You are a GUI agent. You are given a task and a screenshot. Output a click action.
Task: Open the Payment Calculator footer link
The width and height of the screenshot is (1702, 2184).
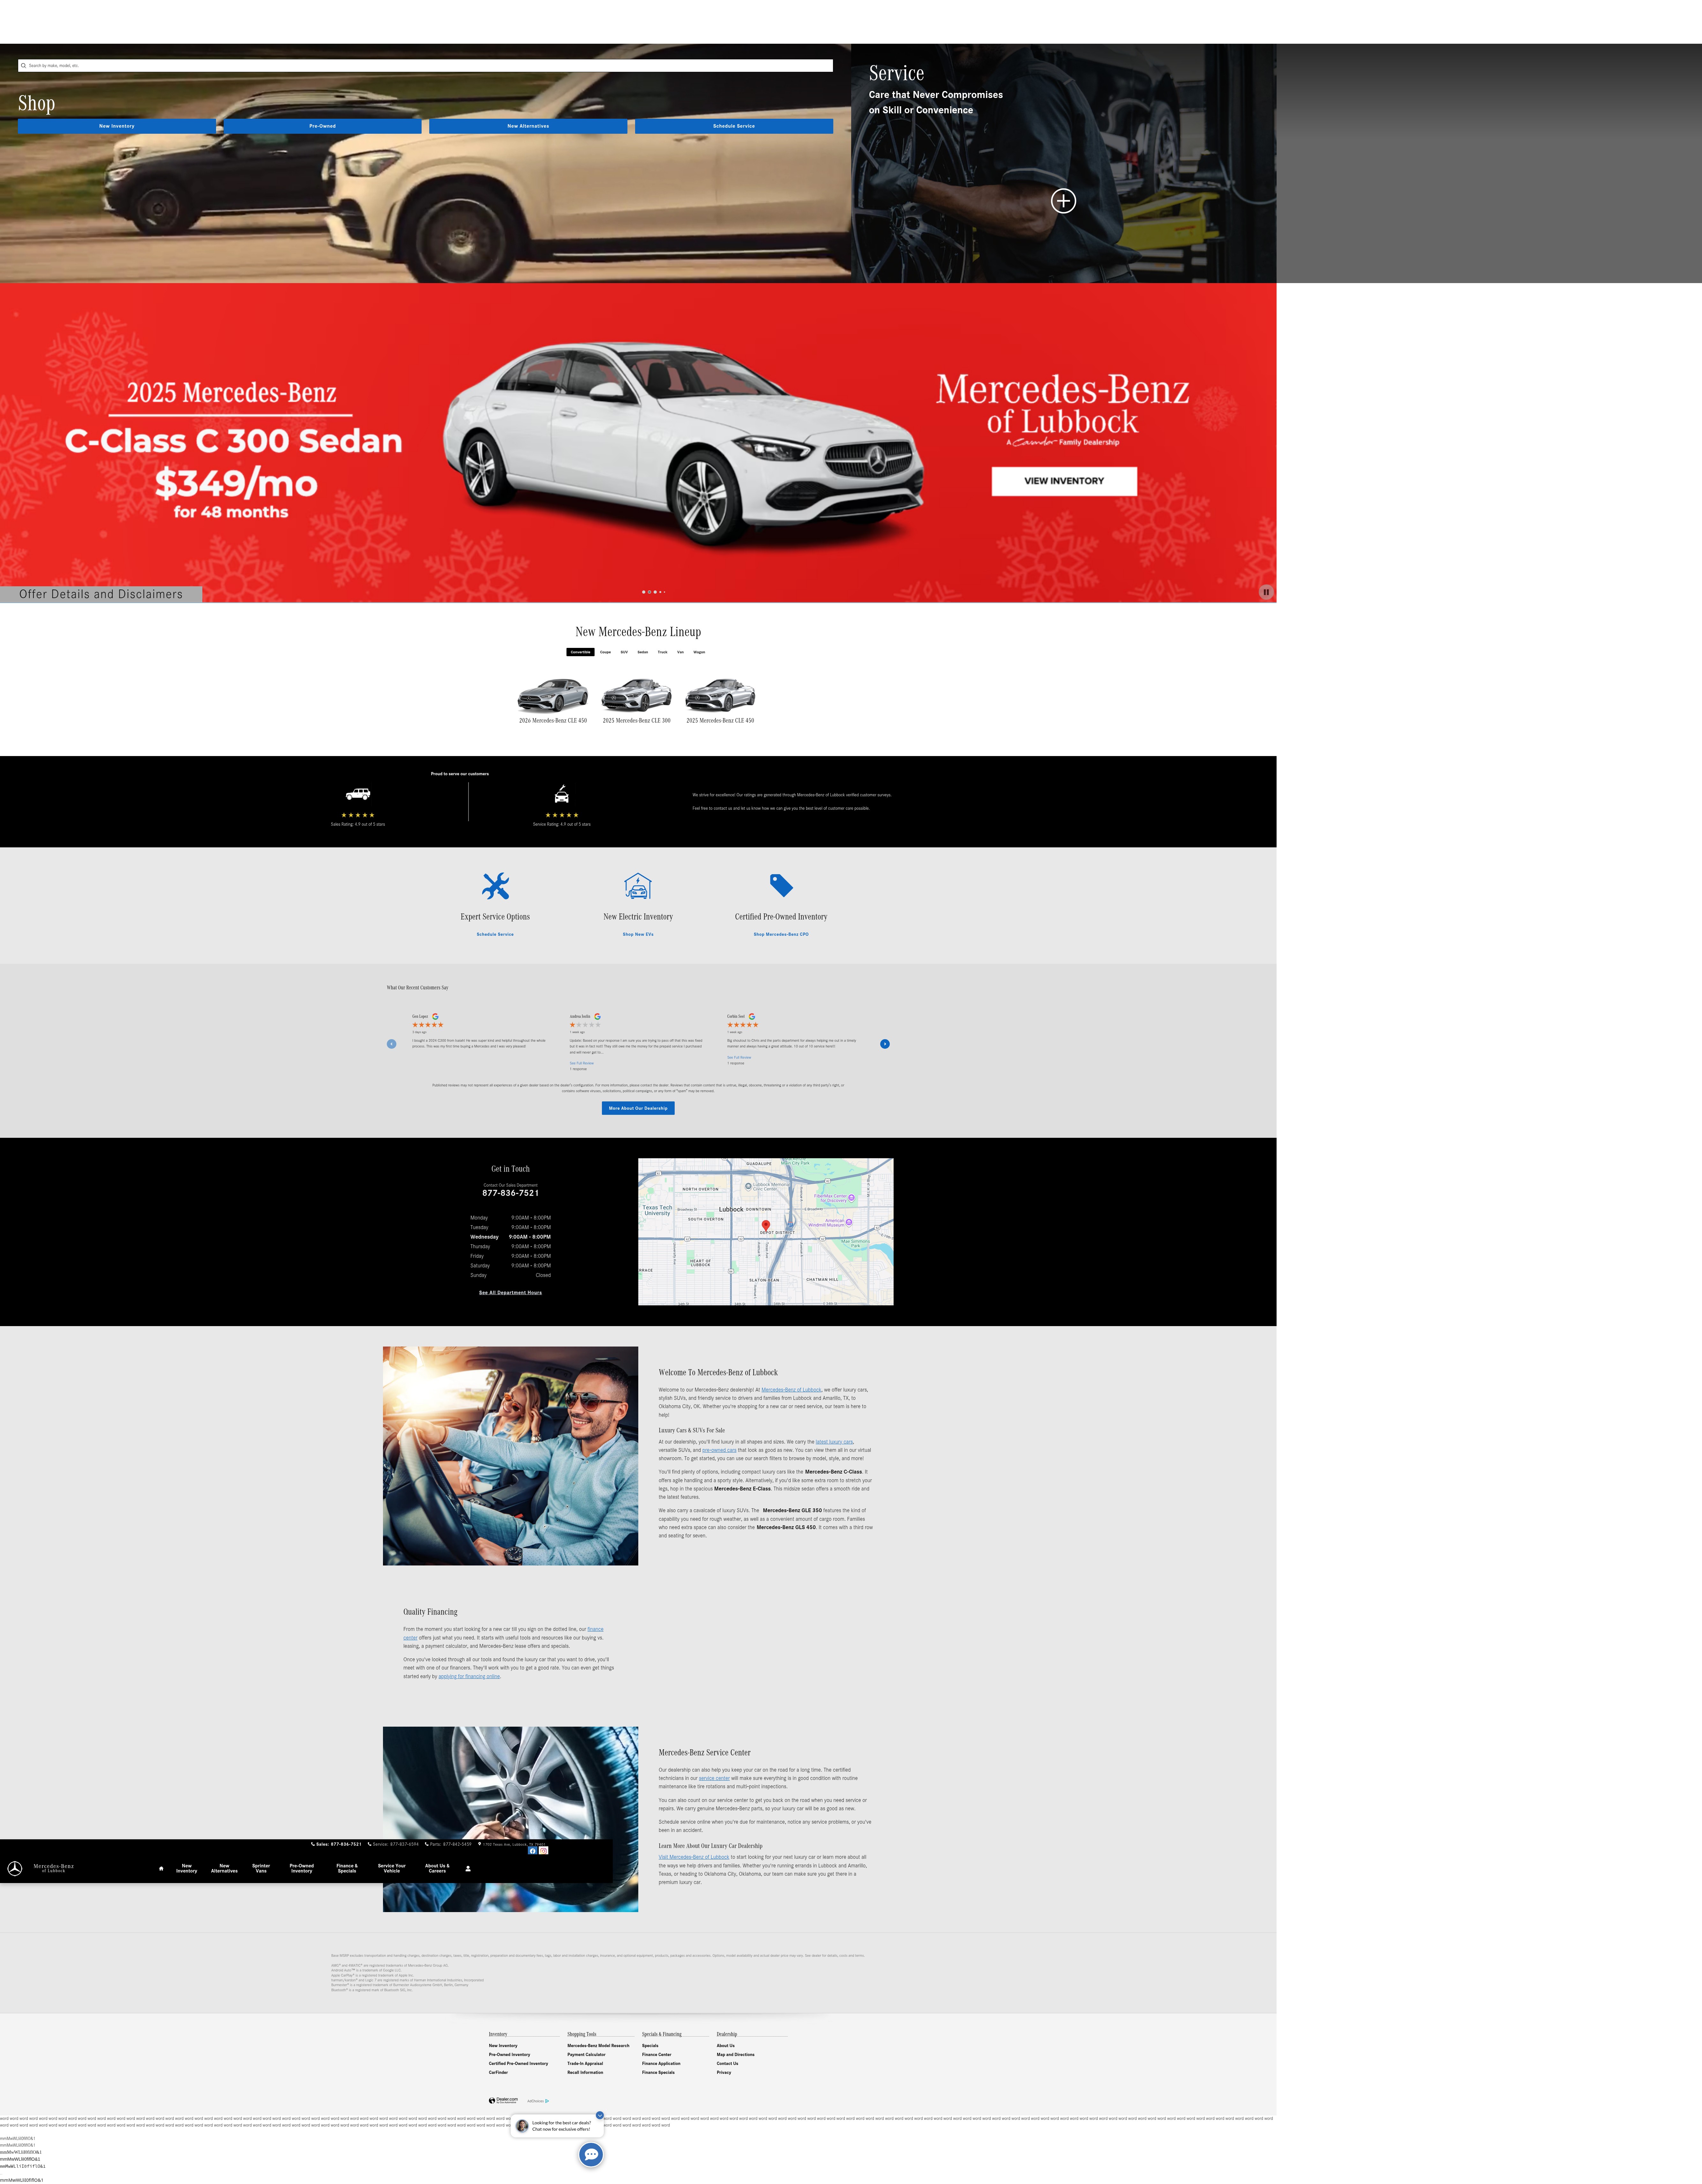pos(586,2055)
